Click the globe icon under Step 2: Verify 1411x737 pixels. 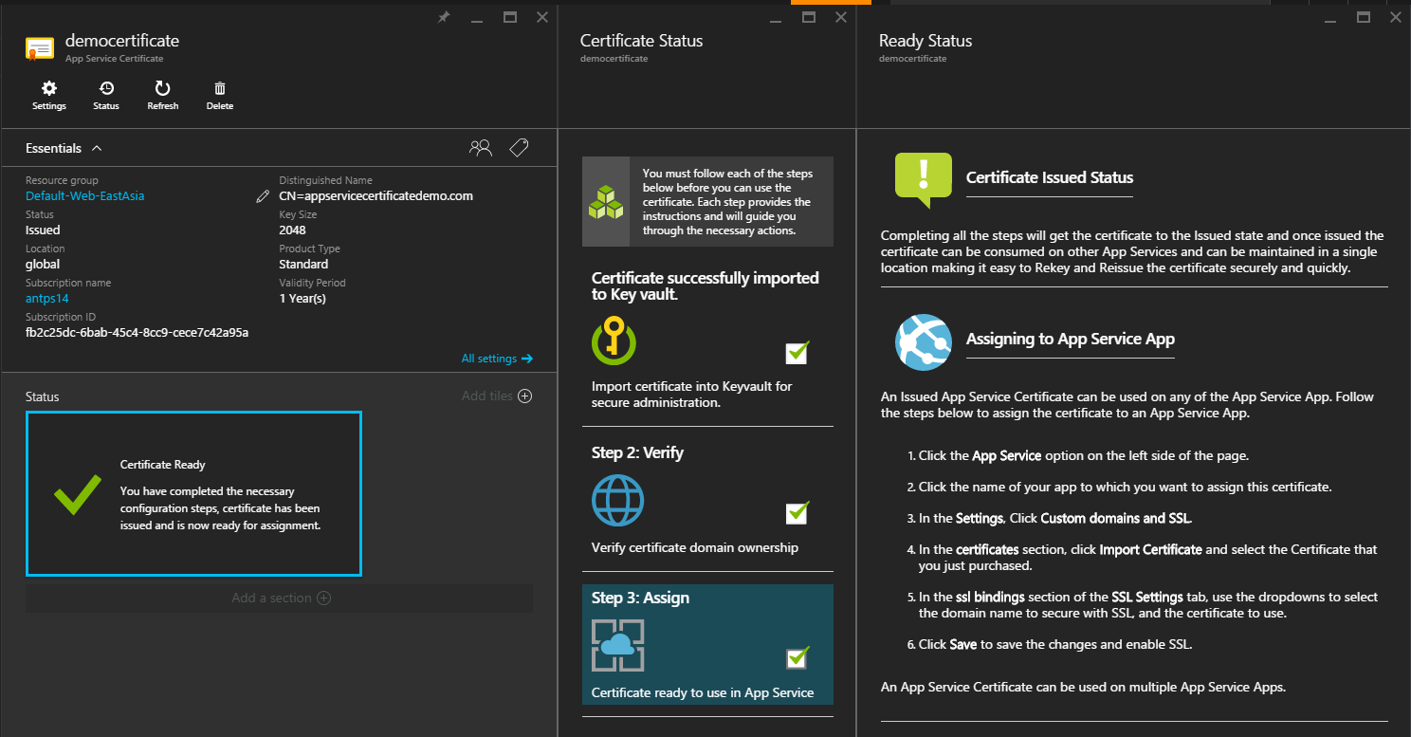coord(617,500)
